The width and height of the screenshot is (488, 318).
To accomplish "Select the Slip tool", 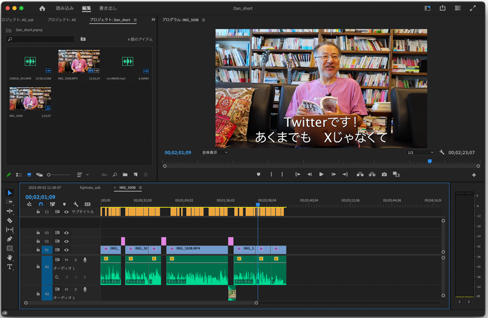I will point(10,230).
